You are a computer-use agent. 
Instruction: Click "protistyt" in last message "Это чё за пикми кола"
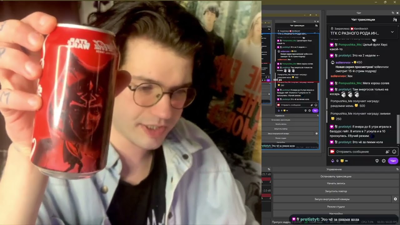tap(345, 142)
